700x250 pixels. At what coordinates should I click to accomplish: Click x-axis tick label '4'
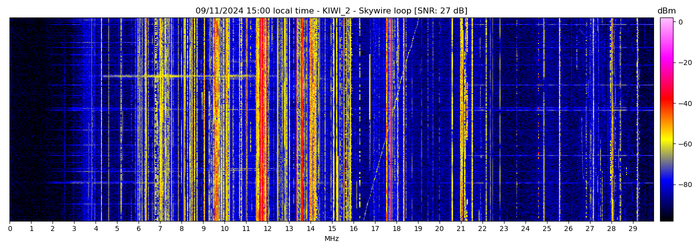(x=95, y=229)
